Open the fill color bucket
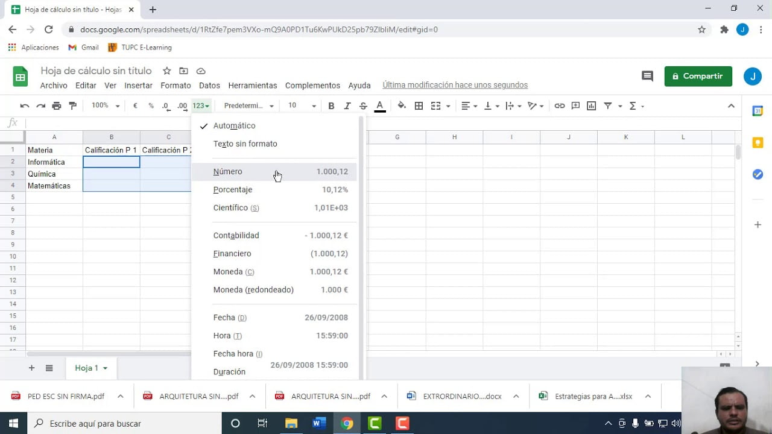 coord(402,105)
